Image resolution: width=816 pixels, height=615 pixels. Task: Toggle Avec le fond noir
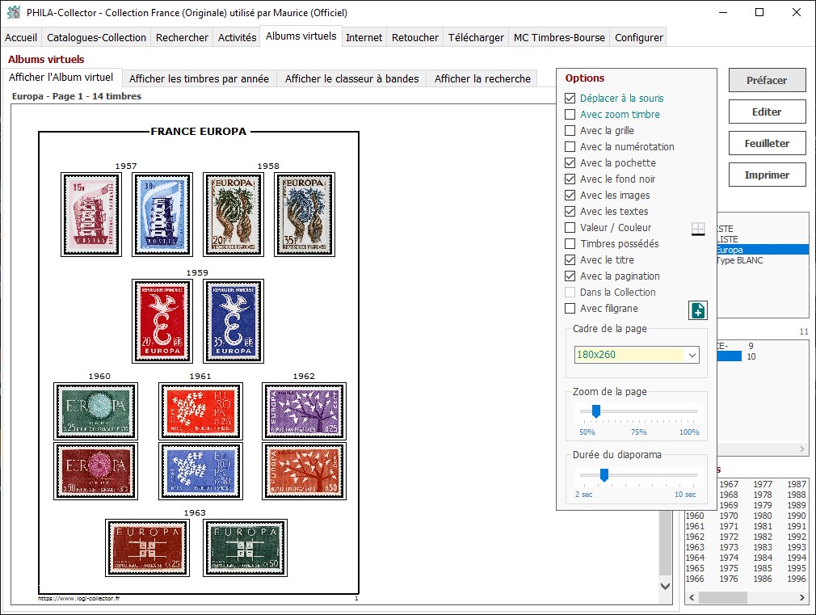click(570, 179)
